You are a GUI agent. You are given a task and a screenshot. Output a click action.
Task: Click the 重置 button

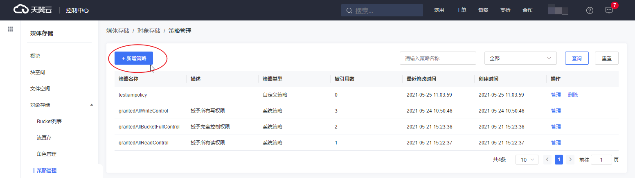pos(606,58)
